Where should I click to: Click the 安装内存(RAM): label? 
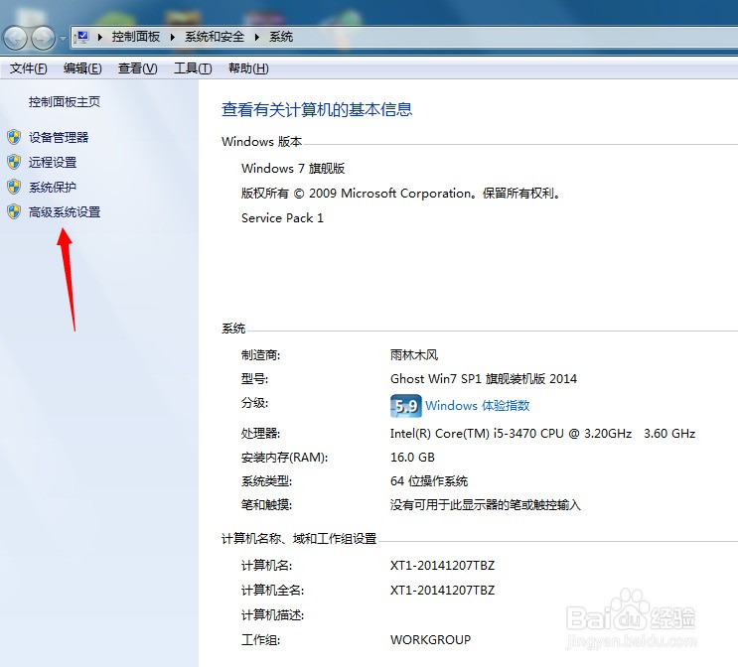pos(285,458)
